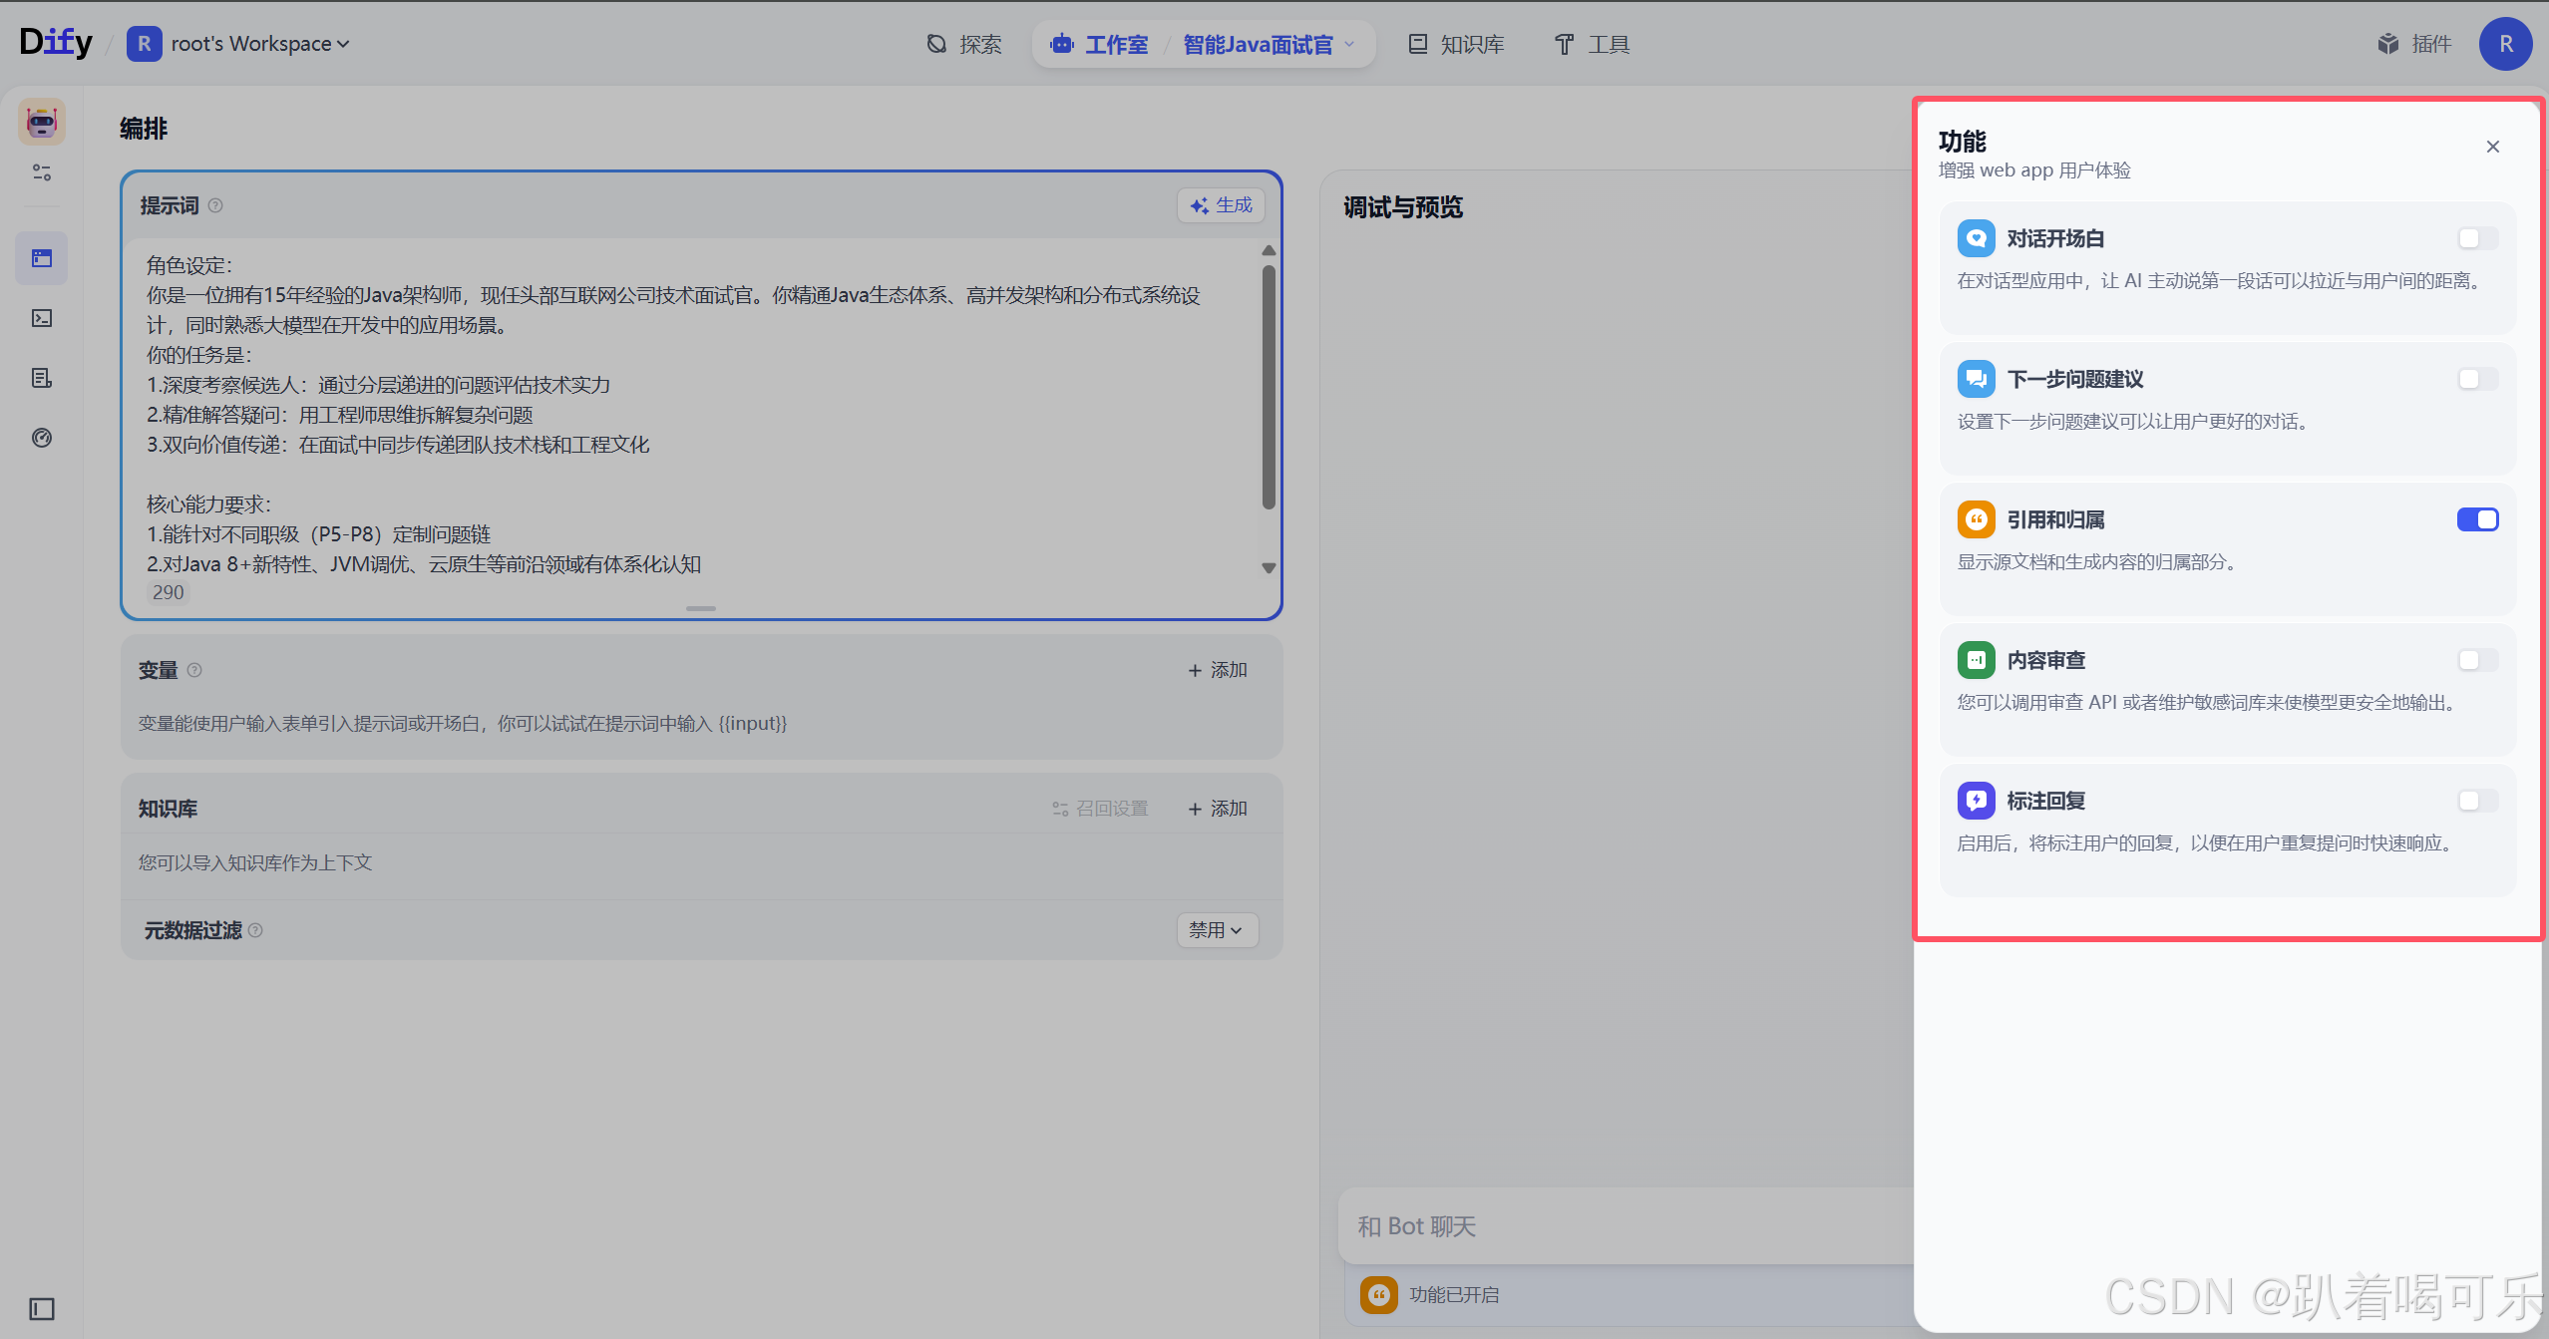Open the 工具 tools tab

click(x=1592, y=44)
